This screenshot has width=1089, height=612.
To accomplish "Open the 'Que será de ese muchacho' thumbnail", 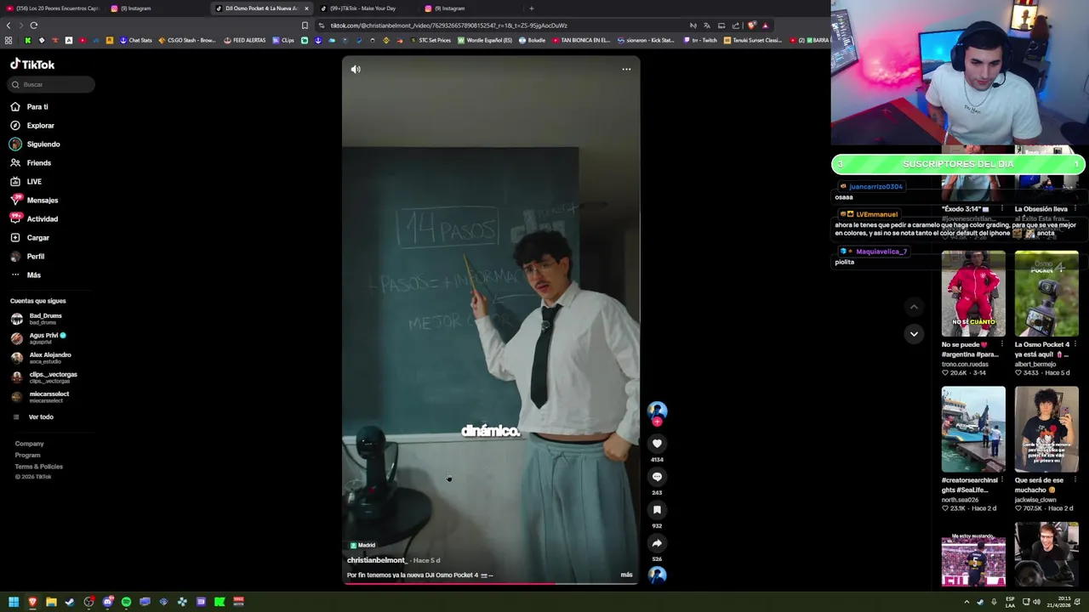I will pos(1046,429).
